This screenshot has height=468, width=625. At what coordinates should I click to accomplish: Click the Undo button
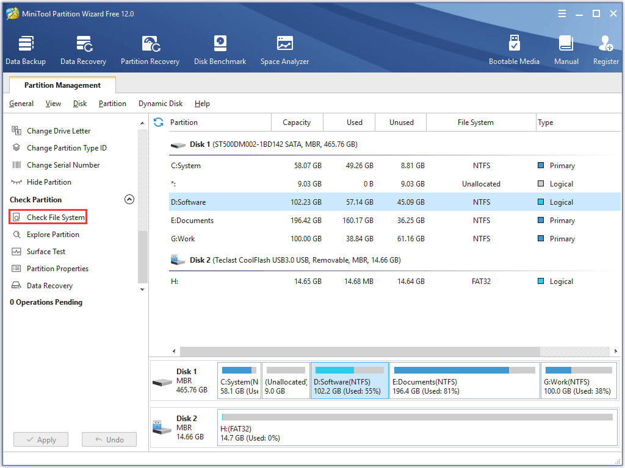[109, 440]
